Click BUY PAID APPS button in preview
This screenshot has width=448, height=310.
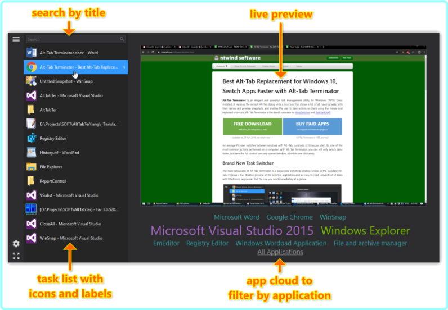[312, 126]
